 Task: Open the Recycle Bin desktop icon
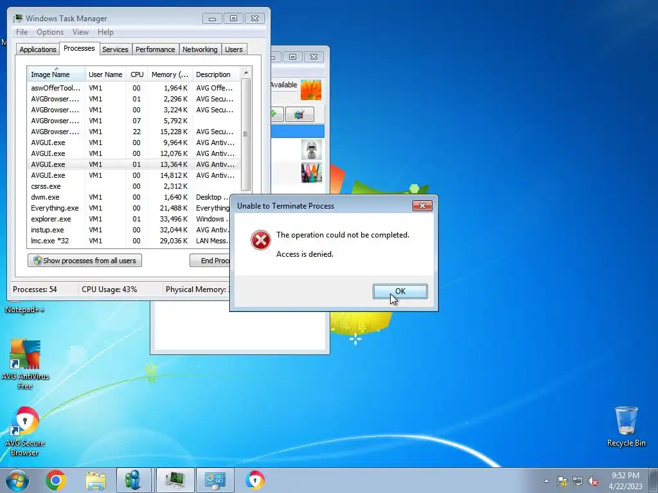[x=626, y=427]
